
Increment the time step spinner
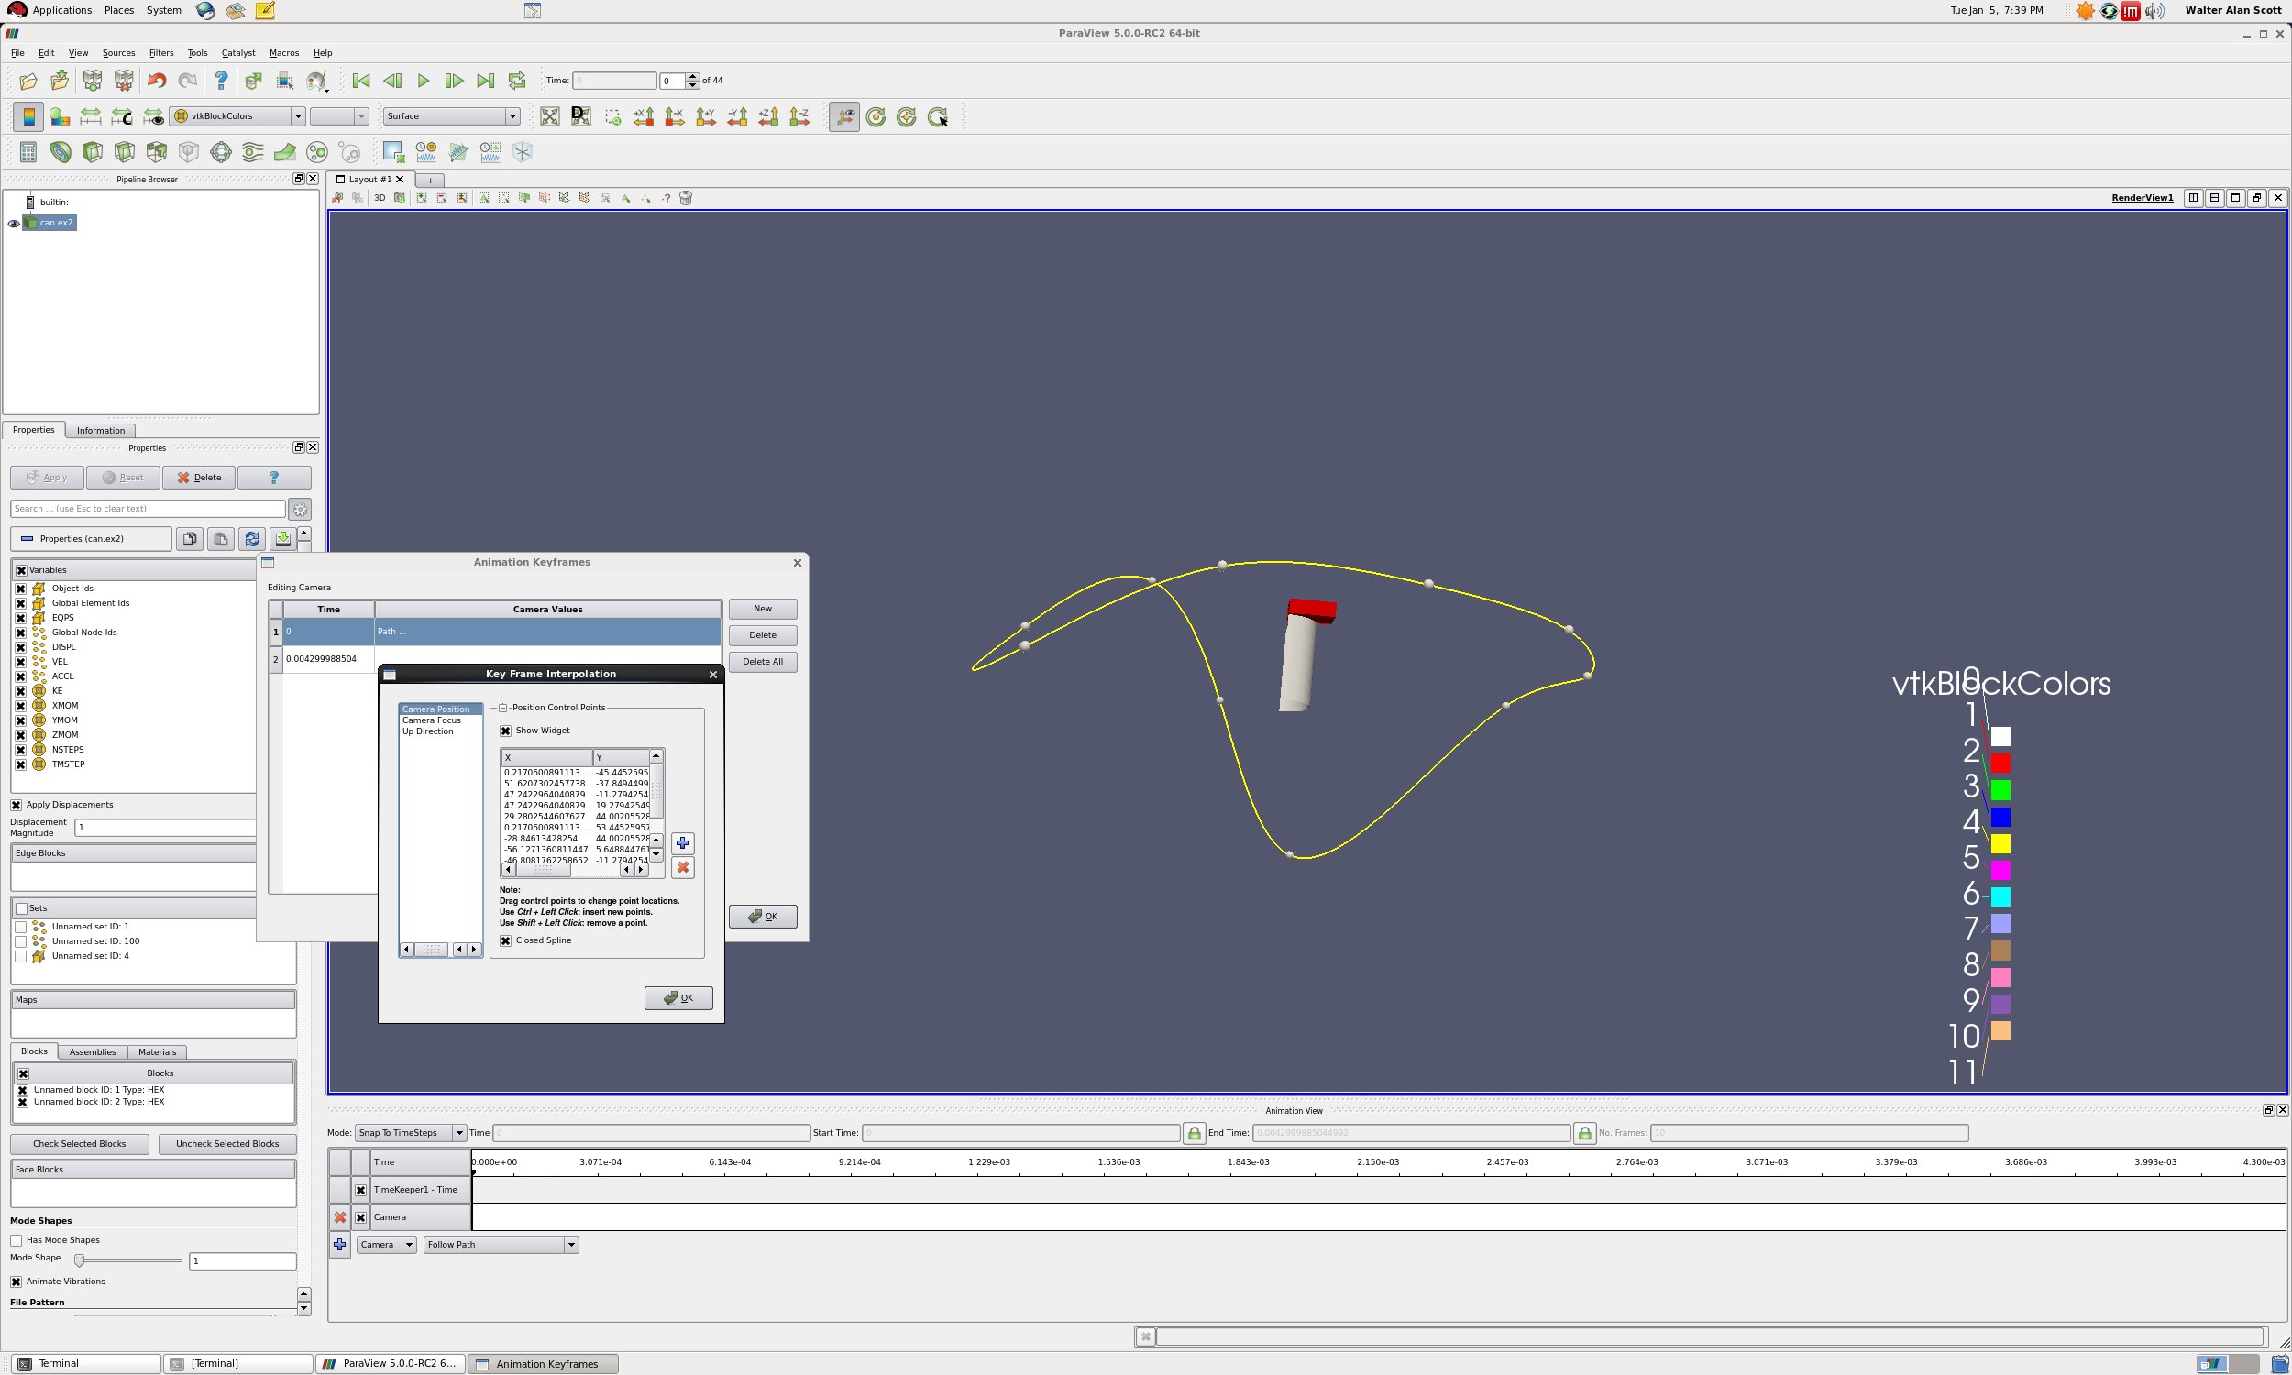(692, 77)
